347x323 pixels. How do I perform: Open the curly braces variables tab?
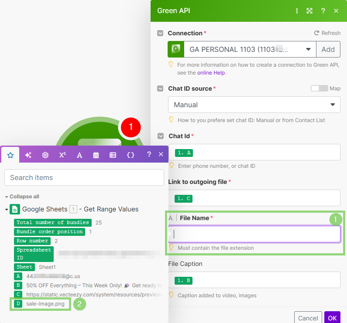[130, 155]
